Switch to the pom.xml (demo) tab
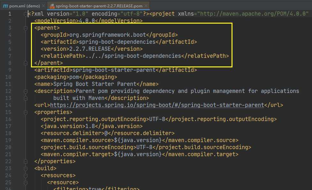Screen dimensions: 312x190 (x=25, y=6)
